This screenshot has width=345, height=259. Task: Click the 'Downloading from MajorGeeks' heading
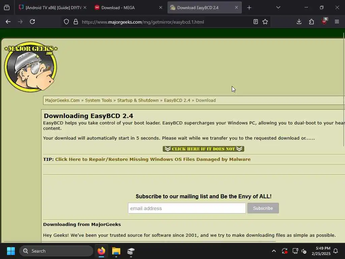click(x=82, y=224)
